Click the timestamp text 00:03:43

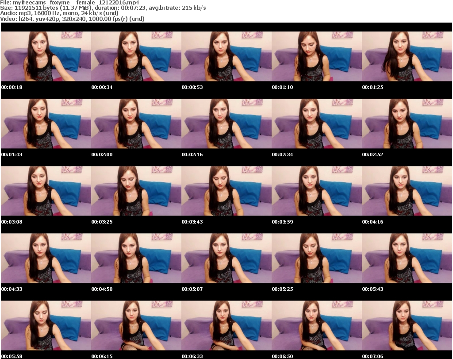[192, 222]
